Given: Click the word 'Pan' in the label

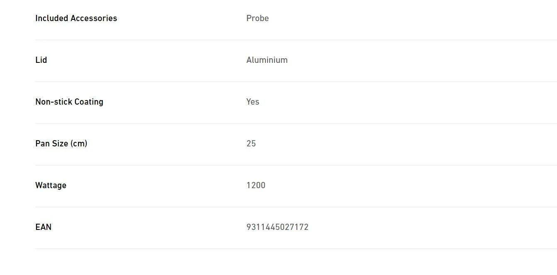Looking at the screenshot, I should tap(42, 143).
